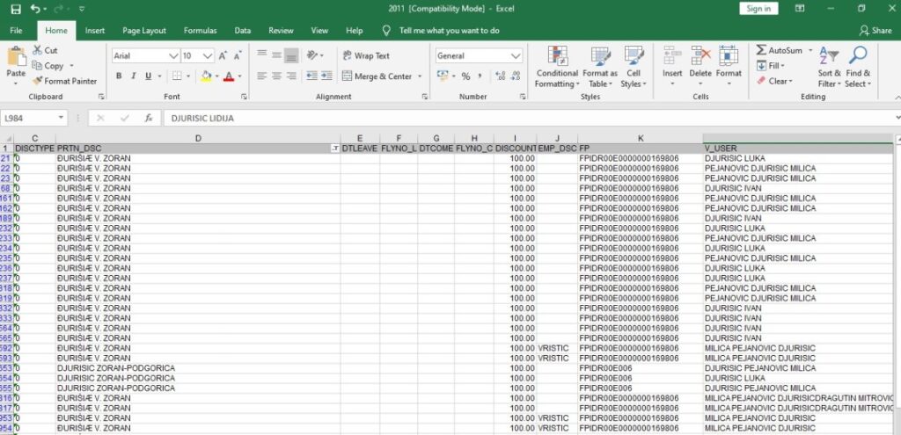Click Decrease Decimal icon
This screenshot has height=435, width=901.
[516, 76]
